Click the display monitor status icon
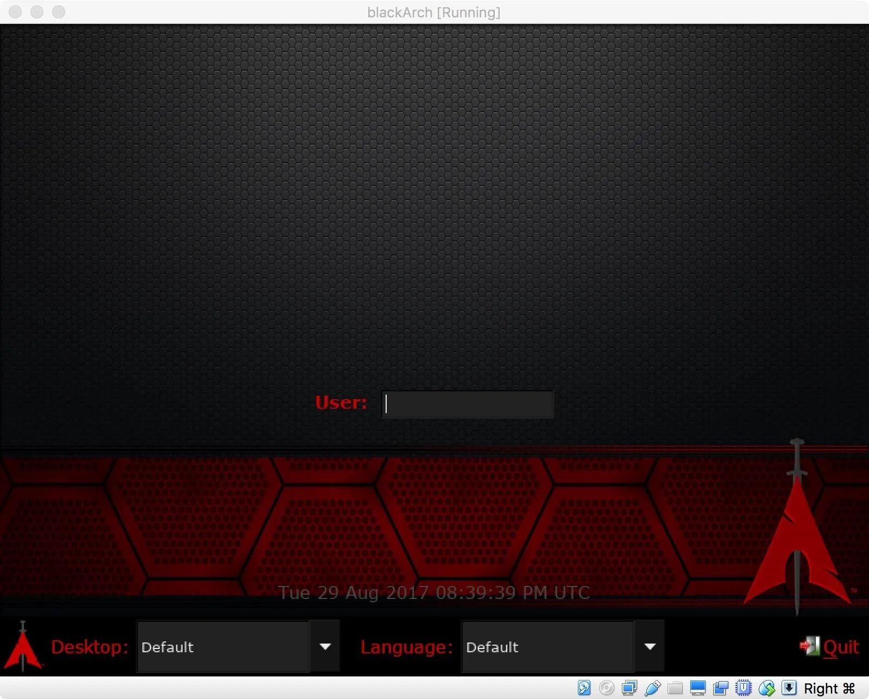869x699 pixels. [698, 688]
